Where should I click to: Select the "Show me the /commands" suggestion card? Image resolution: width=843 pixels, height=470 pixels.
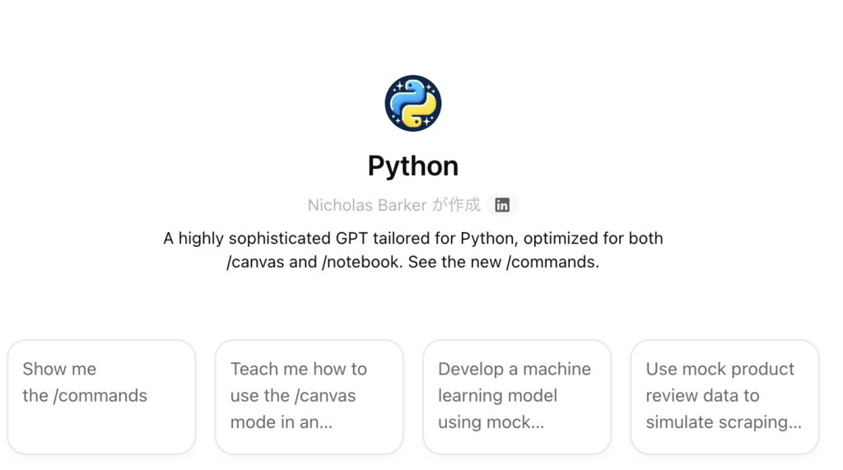tap(101, 397)
